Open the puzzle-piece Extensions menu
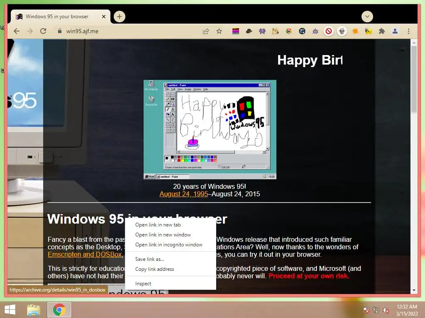Viewport: 425px width, 318px height. (x=382, y=31)
